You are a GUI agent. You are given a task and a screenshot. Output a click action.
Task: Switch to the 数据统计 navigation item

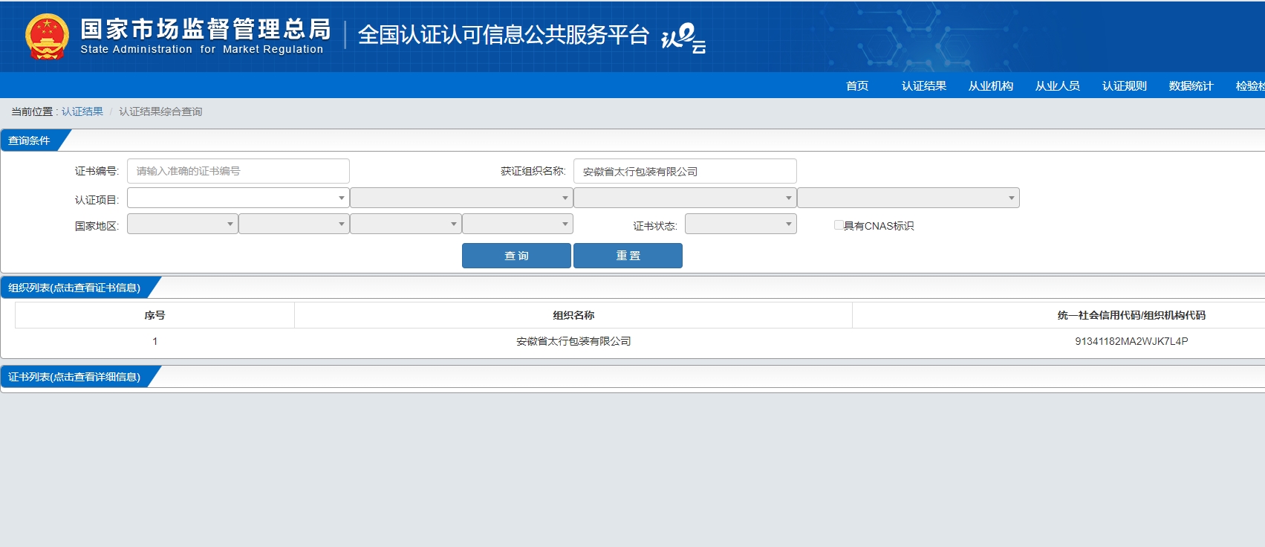click(1191, 85)
